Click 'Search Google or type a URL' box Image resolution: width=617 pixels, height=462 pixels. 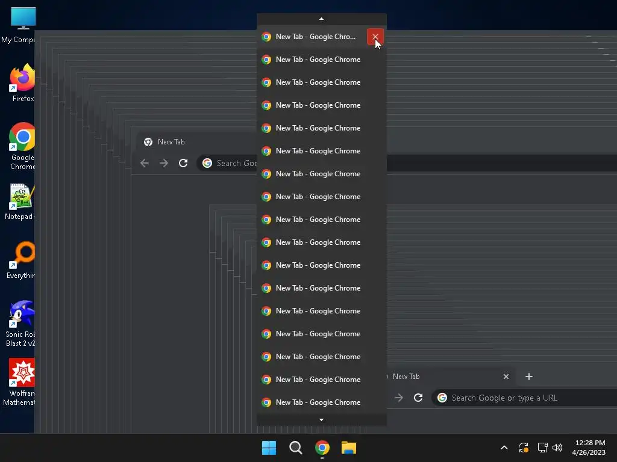coord(525,398)
